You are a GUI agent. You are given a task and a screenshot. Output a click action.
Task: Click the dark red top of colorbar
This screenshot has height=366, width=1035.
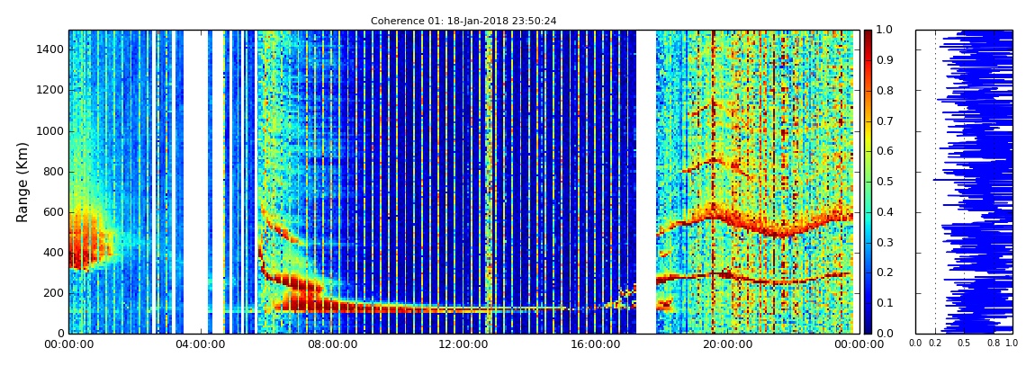coord(868,36)
